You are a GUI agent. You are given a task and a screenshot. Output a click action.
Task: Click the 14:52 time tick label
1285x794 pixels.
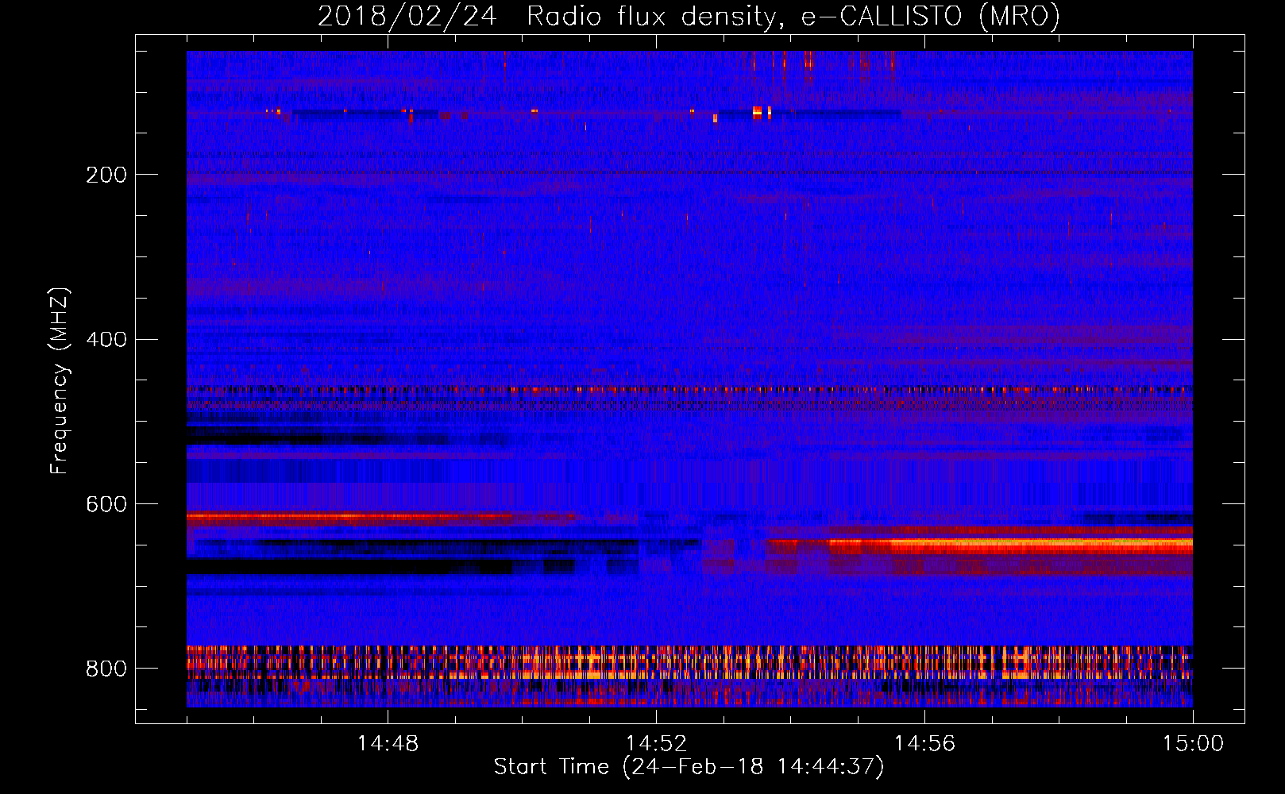(x=656, y=744)
